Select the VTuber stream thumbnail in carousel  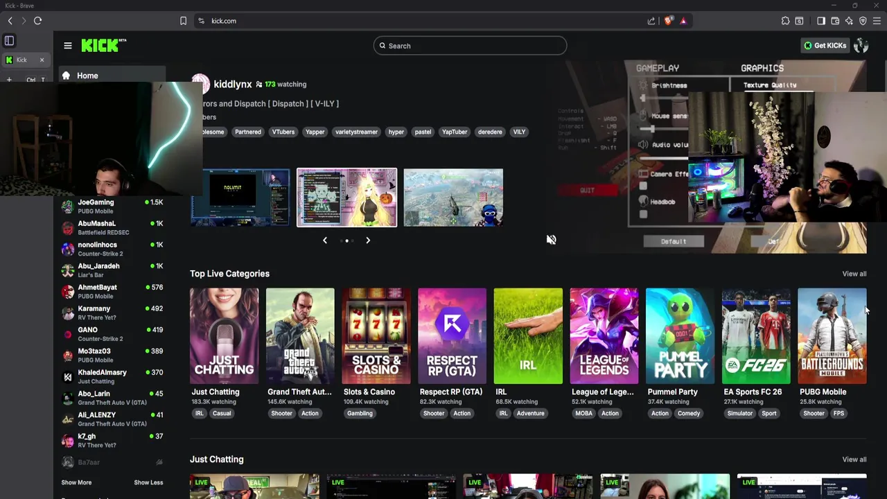click(347, 198)
